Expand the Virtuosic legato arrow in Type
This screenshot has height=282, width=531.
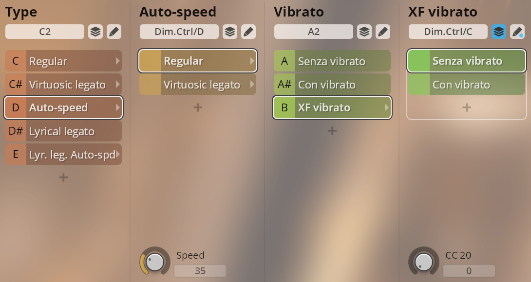117,84
